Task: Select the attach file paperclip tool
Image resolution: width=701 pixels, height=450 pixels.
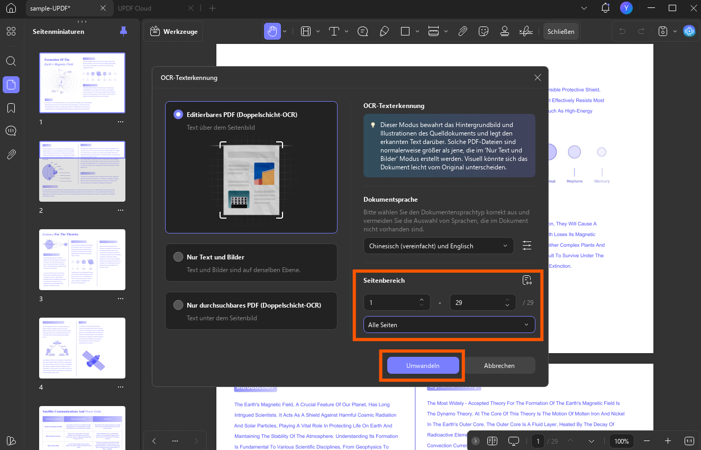Action: (x=462, y=31)
